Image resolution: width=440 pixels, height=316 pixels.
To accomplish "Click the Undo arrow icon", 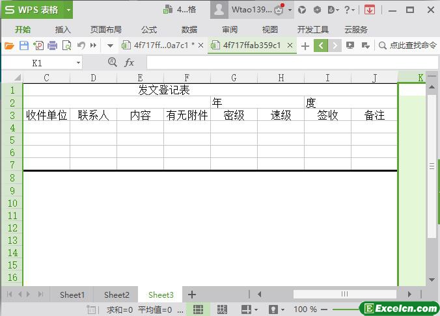I will pyautogui.click(x=81, y=46).
